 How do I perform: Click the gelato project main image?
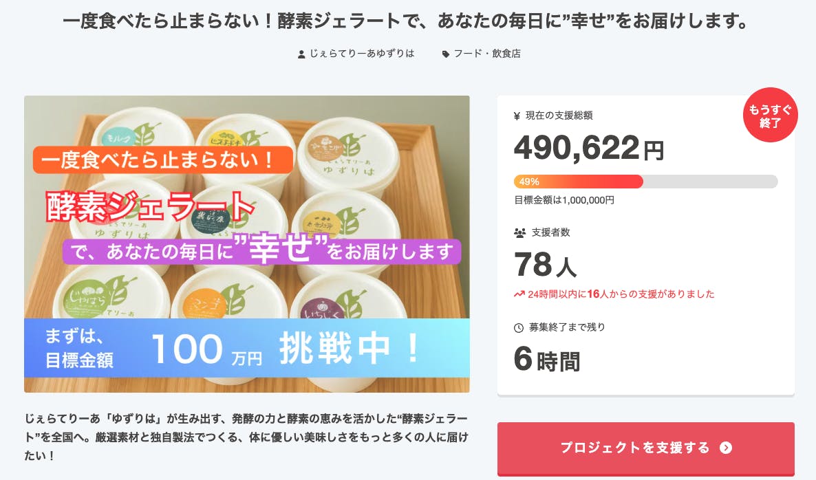point(247,244)
